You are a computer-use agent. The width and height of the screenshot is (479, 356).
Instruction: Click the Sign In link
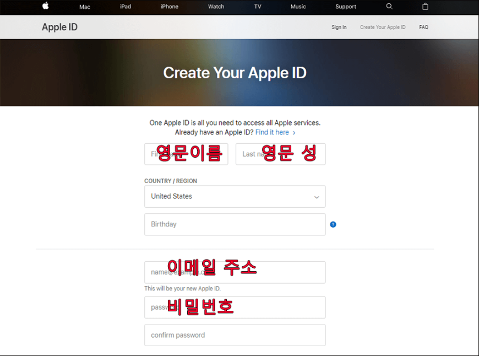pyautogui.click(x=339, y=27)
